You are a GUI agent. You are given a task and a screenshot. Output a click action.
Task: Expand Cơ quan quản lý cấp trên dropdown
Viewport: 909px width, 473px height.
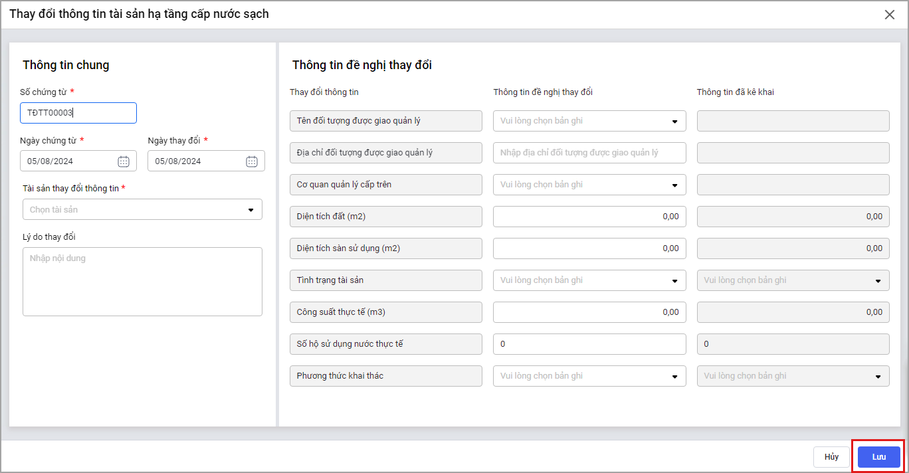(674, 185)
